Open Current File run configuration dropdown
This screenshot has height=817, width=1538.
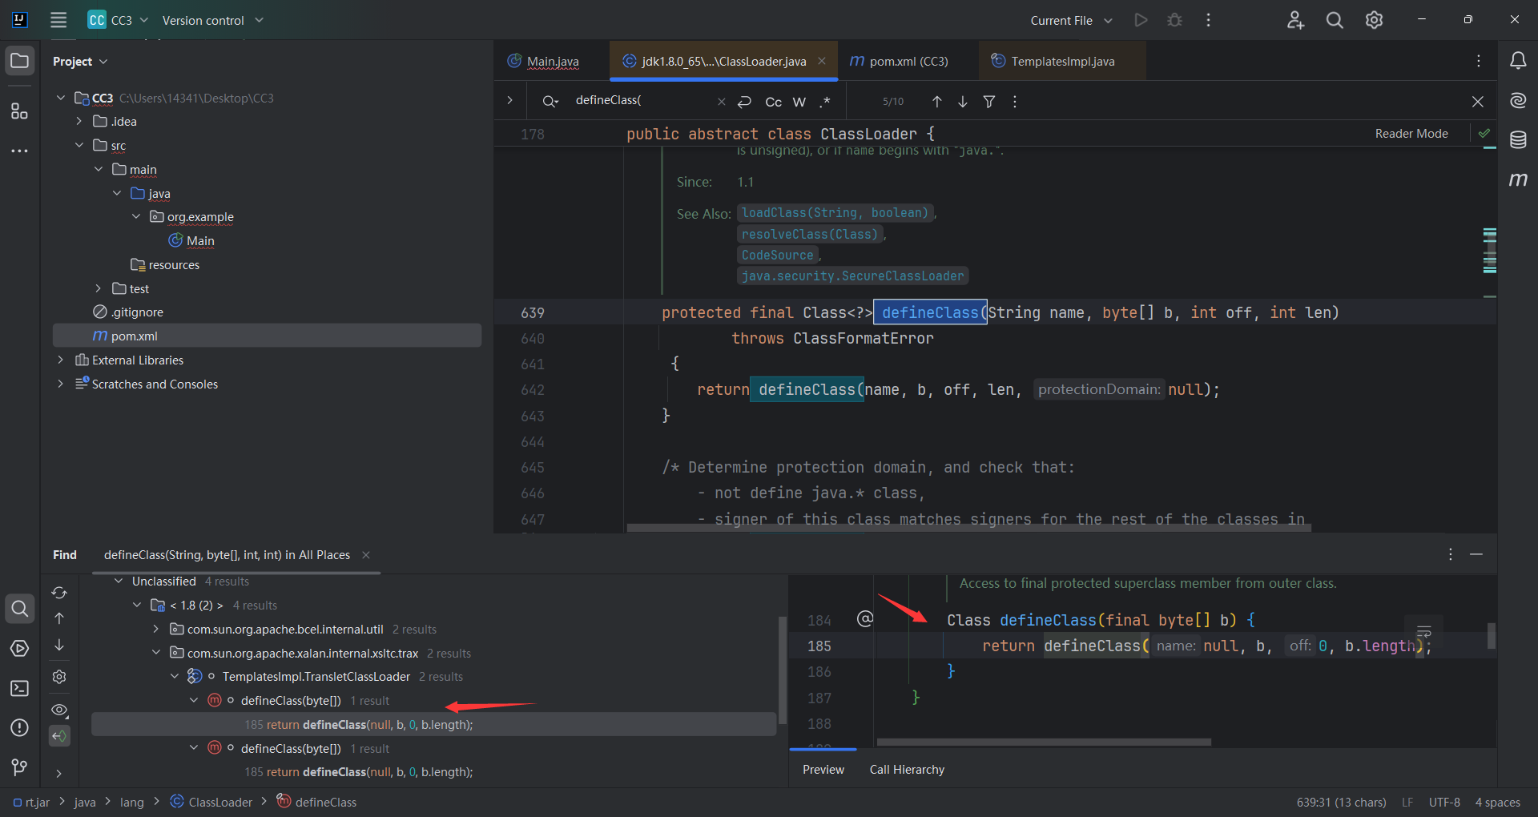[1071, 20]
